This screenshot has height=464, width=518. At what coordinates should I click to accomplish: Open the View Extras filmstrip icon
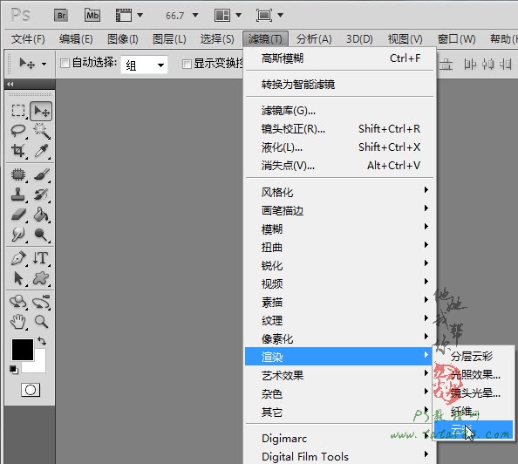point(124,15)
